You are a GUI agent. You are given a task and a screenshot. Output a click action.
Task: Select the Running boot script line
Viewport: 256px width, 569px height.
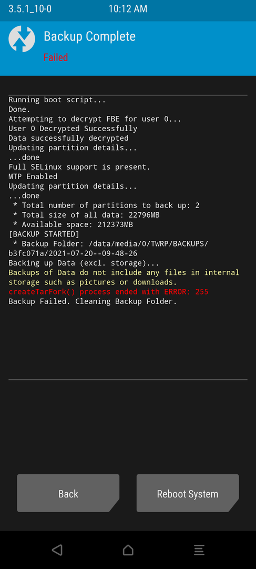[57, 100]
